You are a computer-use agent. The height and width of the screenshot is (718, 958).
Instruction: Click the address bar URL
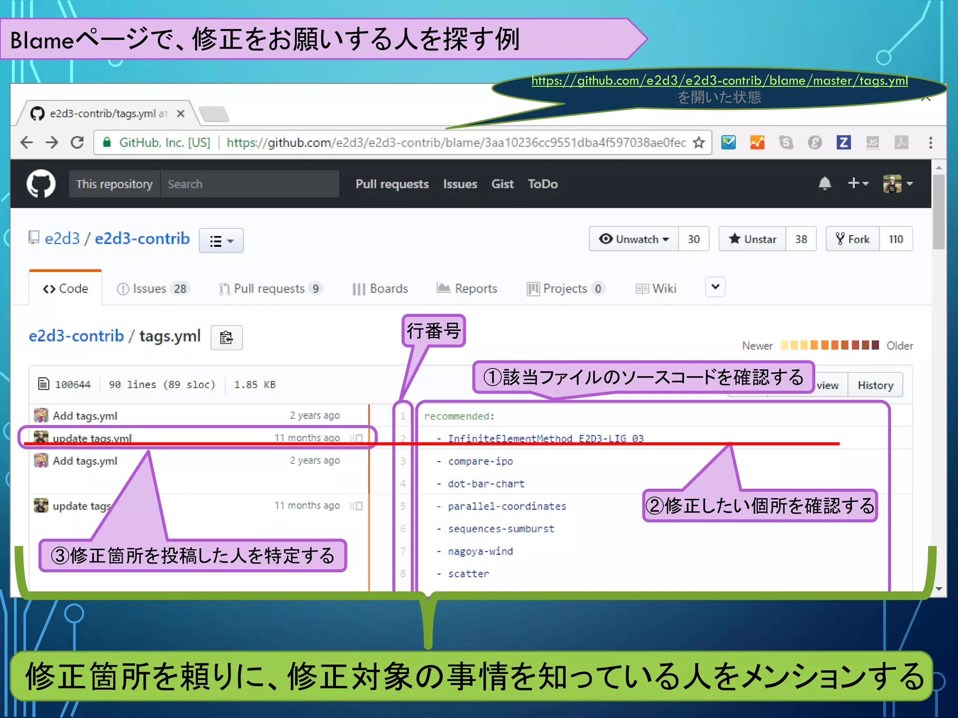pyautogui.click(x=456, y=143)
